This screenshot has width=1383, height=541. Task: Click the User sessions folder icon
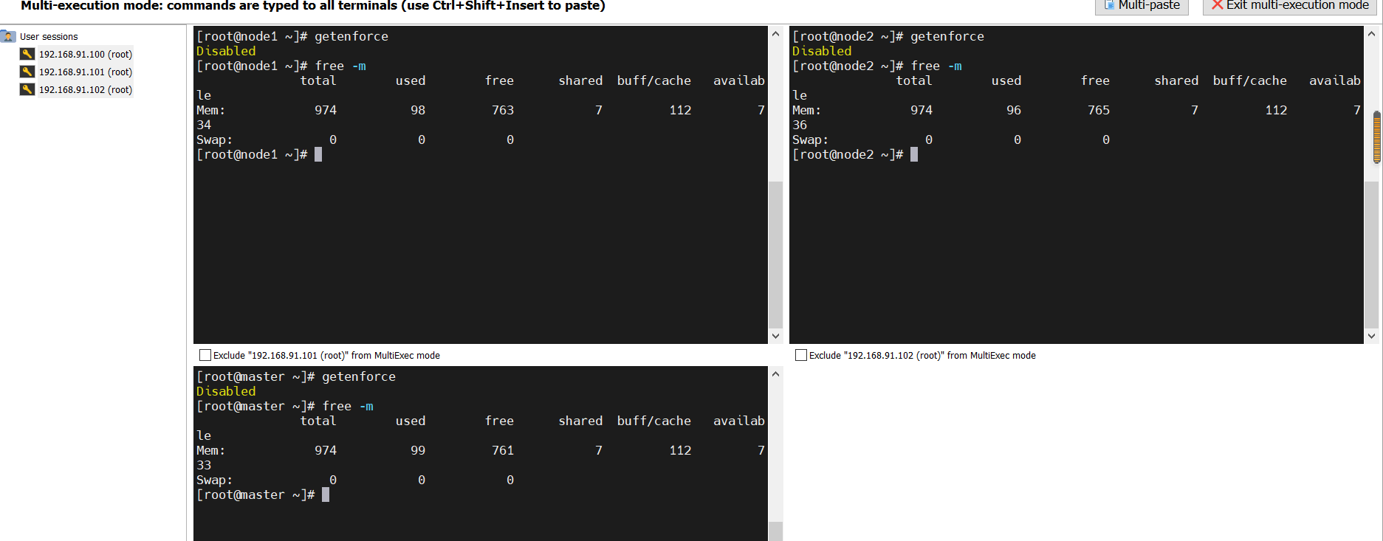click(x=8, y=36)
